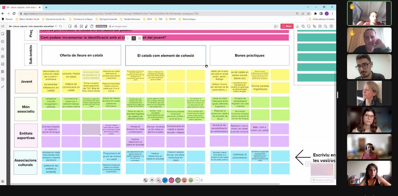Select the 'Oferta de lleure en català' header box
Screen dimensions: 398x196
(81, 55)
